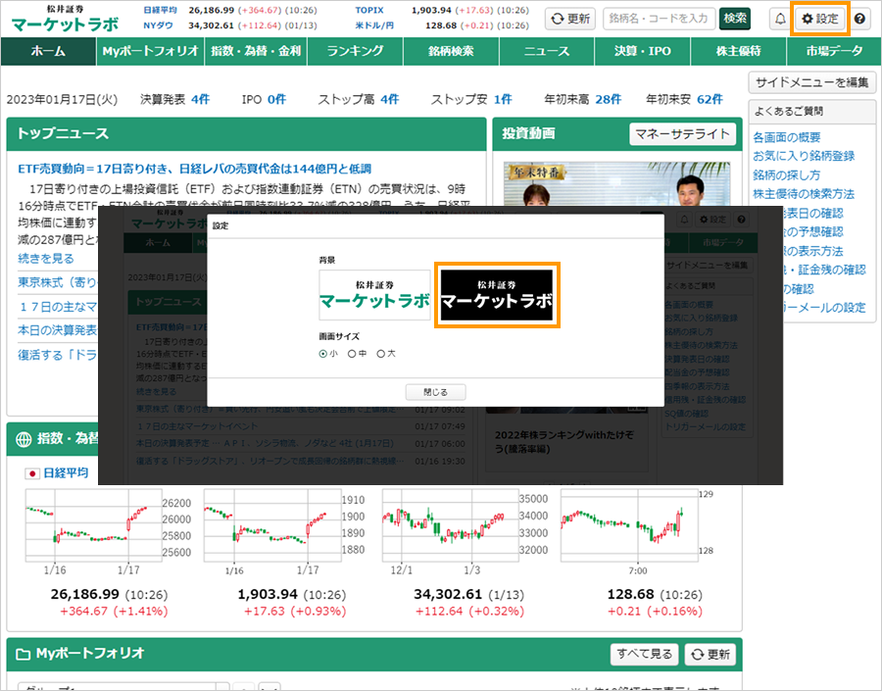Click 更新 button in Myポートフォリオ panel
882x691 pixels.
(x=711, y=654)
